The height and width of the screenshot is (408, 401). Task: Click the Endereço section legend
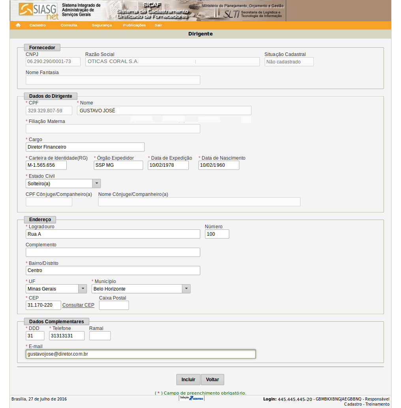click(x=40, y=219)
